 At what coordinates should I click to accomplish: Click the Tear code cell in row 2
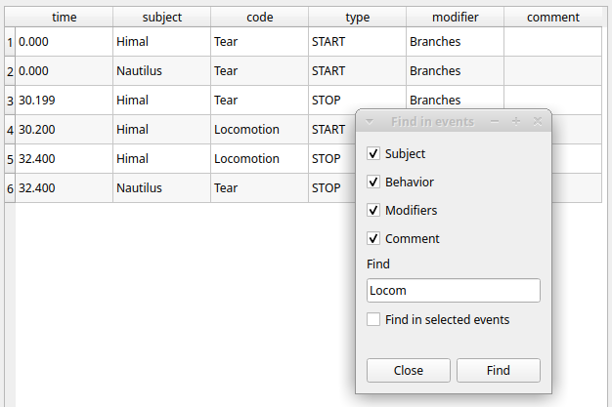pos(259,71)
